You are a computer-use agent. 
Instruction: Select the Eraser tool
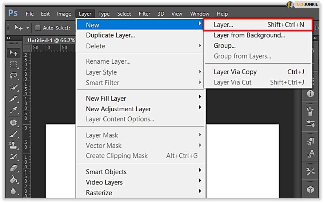[x=13, y=168]
